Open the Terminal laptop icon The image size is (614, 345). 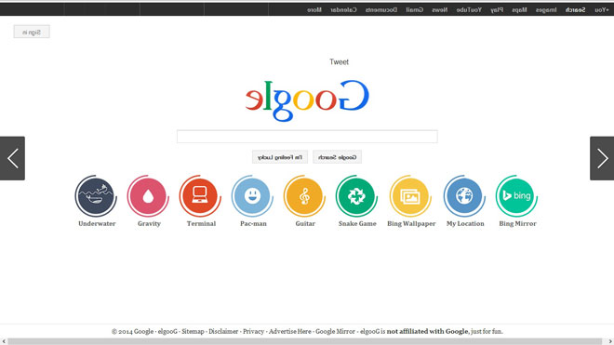[200, 196]
